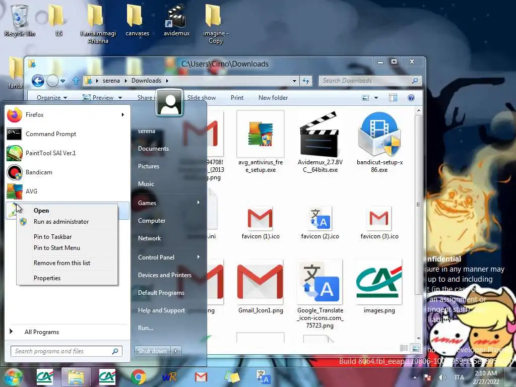The image size is (516, 387).
Task: Open Help and Support
Action: click(161, 310)
